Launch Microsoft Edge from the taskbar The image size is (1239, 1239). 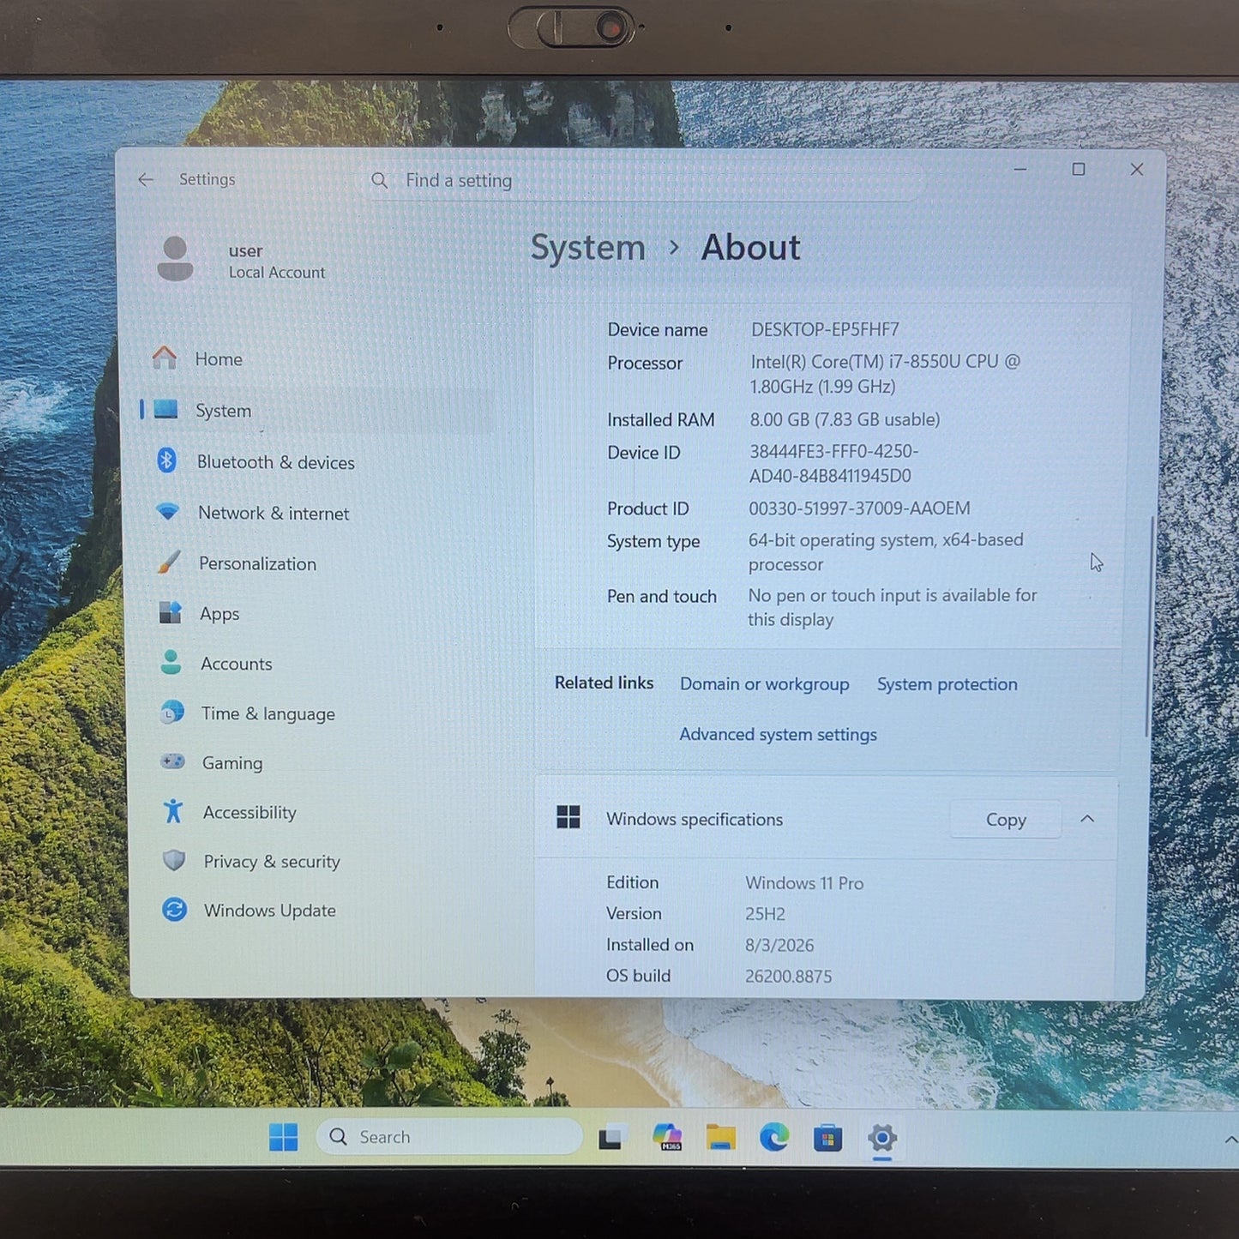pyautogui.click(x=774, y=1138)
